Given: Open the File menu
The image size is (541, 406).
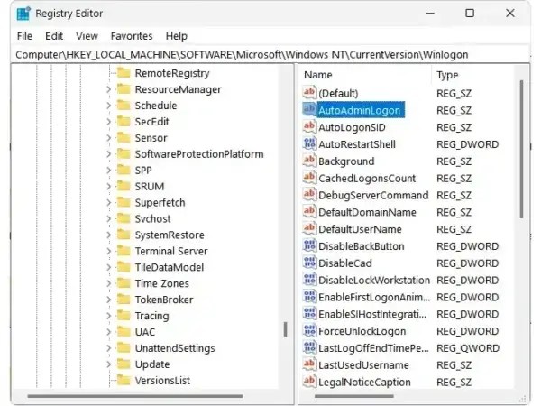Looking at the screenshot, I should (24, 36).
